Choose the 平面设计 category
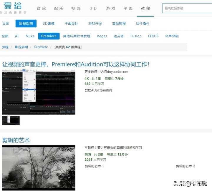This screenshot has height=191, width=212. click(71, 24)
